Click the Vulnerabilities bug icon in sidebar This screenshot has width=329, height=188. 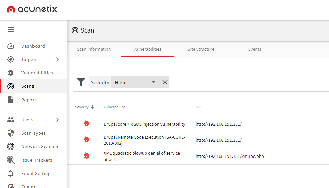pos(11,73)
